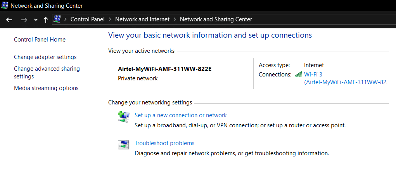Expand the chevron after Network and Internet breadcrumb

pos(175,19)
